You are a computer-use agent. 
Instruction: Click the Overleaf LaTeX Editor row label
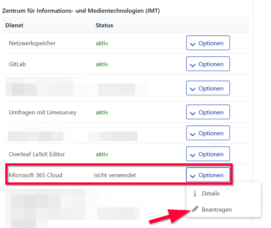click(37, 154)
